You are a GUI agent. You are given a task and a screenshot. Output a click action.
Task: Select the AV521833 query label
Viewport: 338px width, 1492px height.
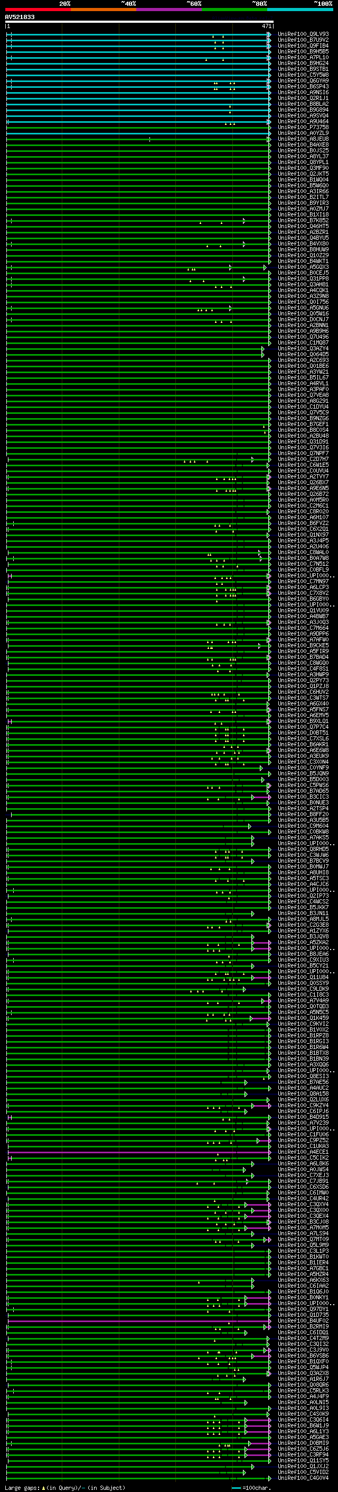[20, 17]
